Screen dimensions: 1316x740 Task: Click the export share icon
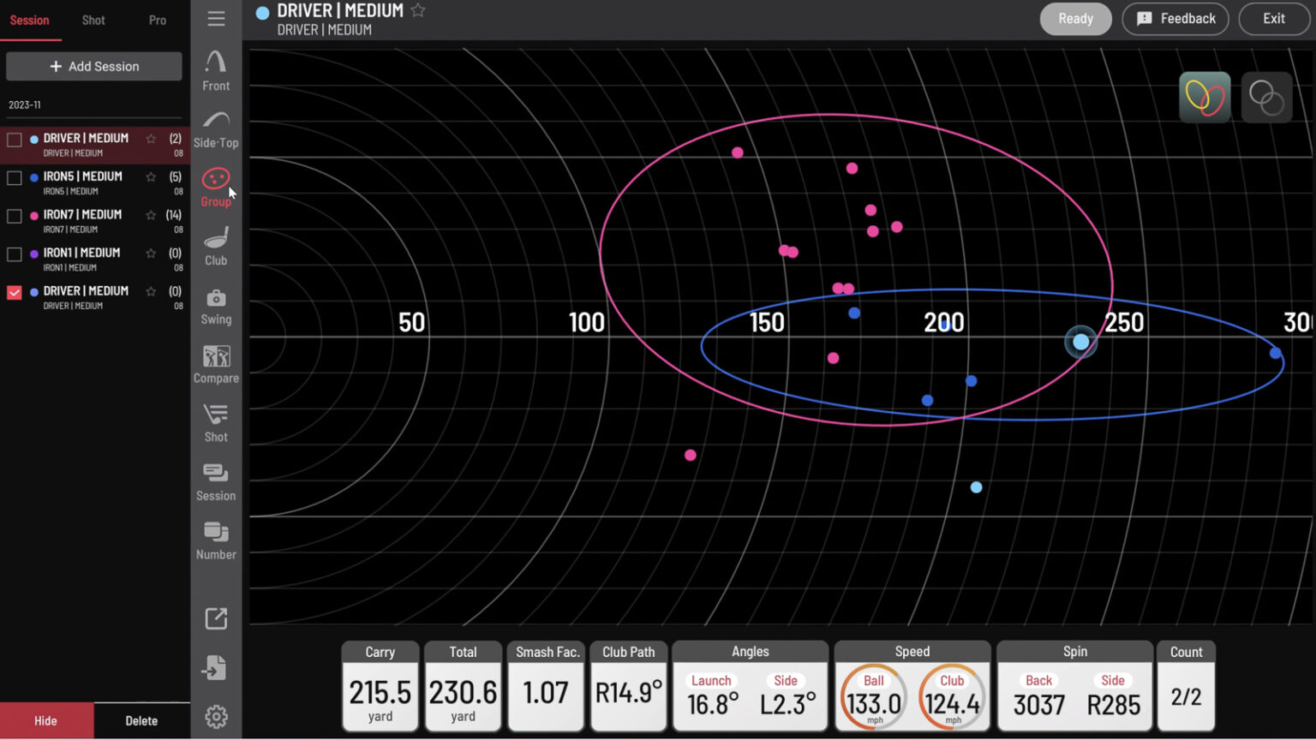point(216,618)
